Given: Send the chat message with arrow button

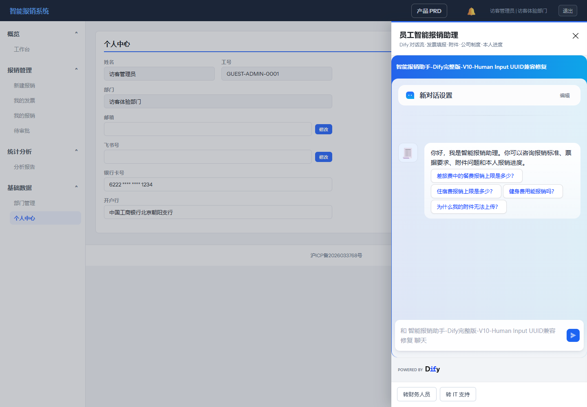Looking at the screenshot, I should 573,335.
